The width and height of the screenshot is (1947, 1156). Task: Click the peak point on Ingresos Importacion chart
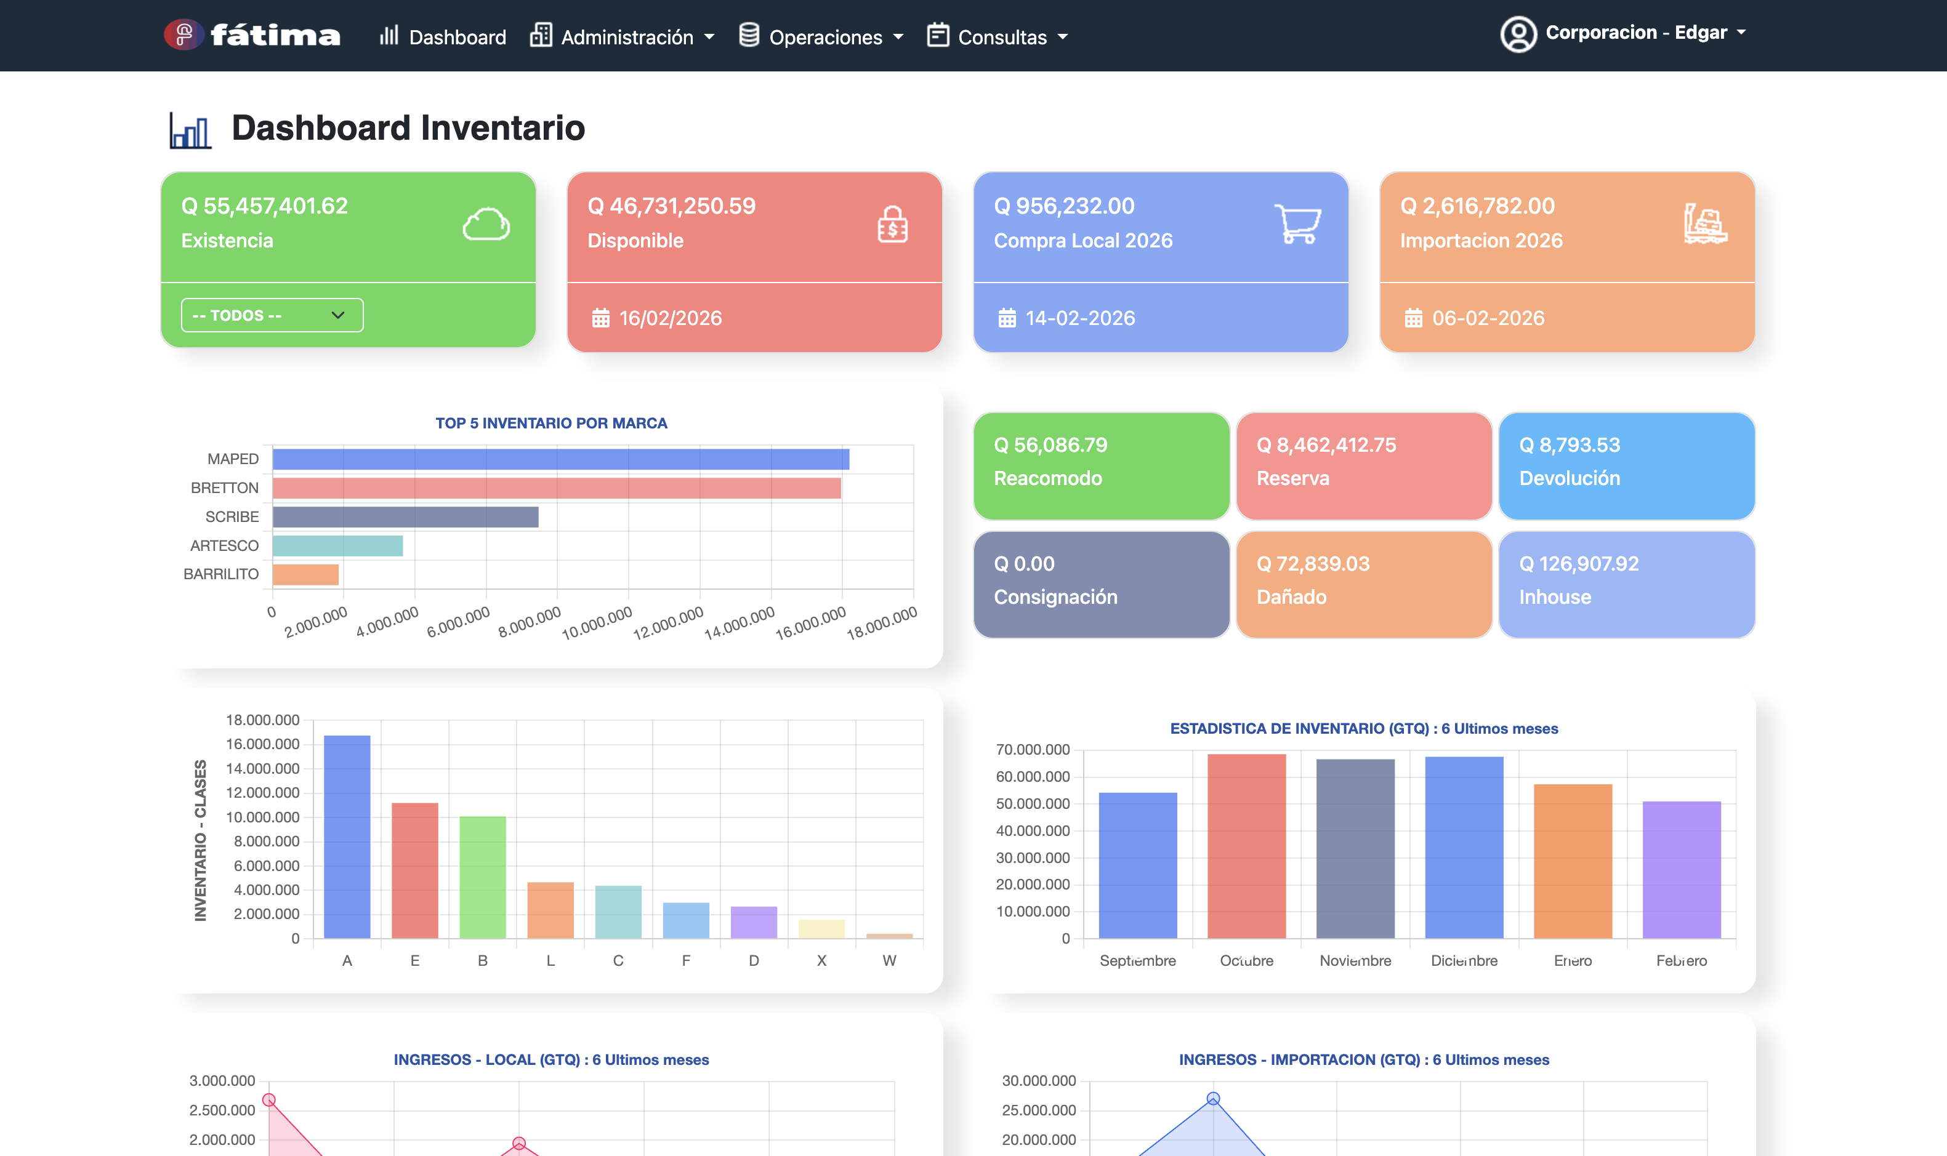(1213, 1098)
